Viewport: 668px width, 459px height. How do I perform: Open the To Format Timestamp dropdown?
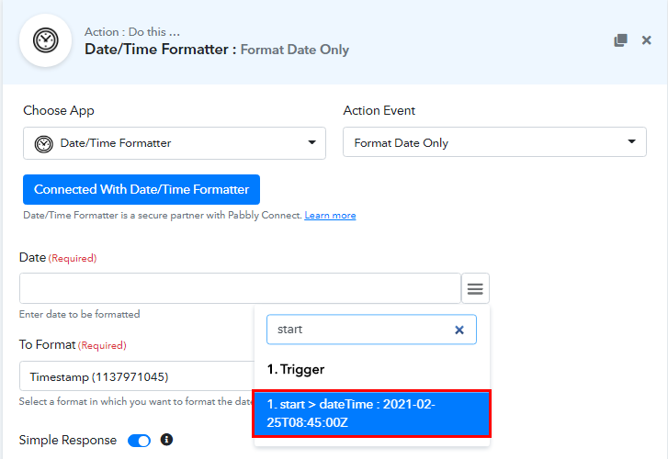pyautogui.click(x=137, y=376)
